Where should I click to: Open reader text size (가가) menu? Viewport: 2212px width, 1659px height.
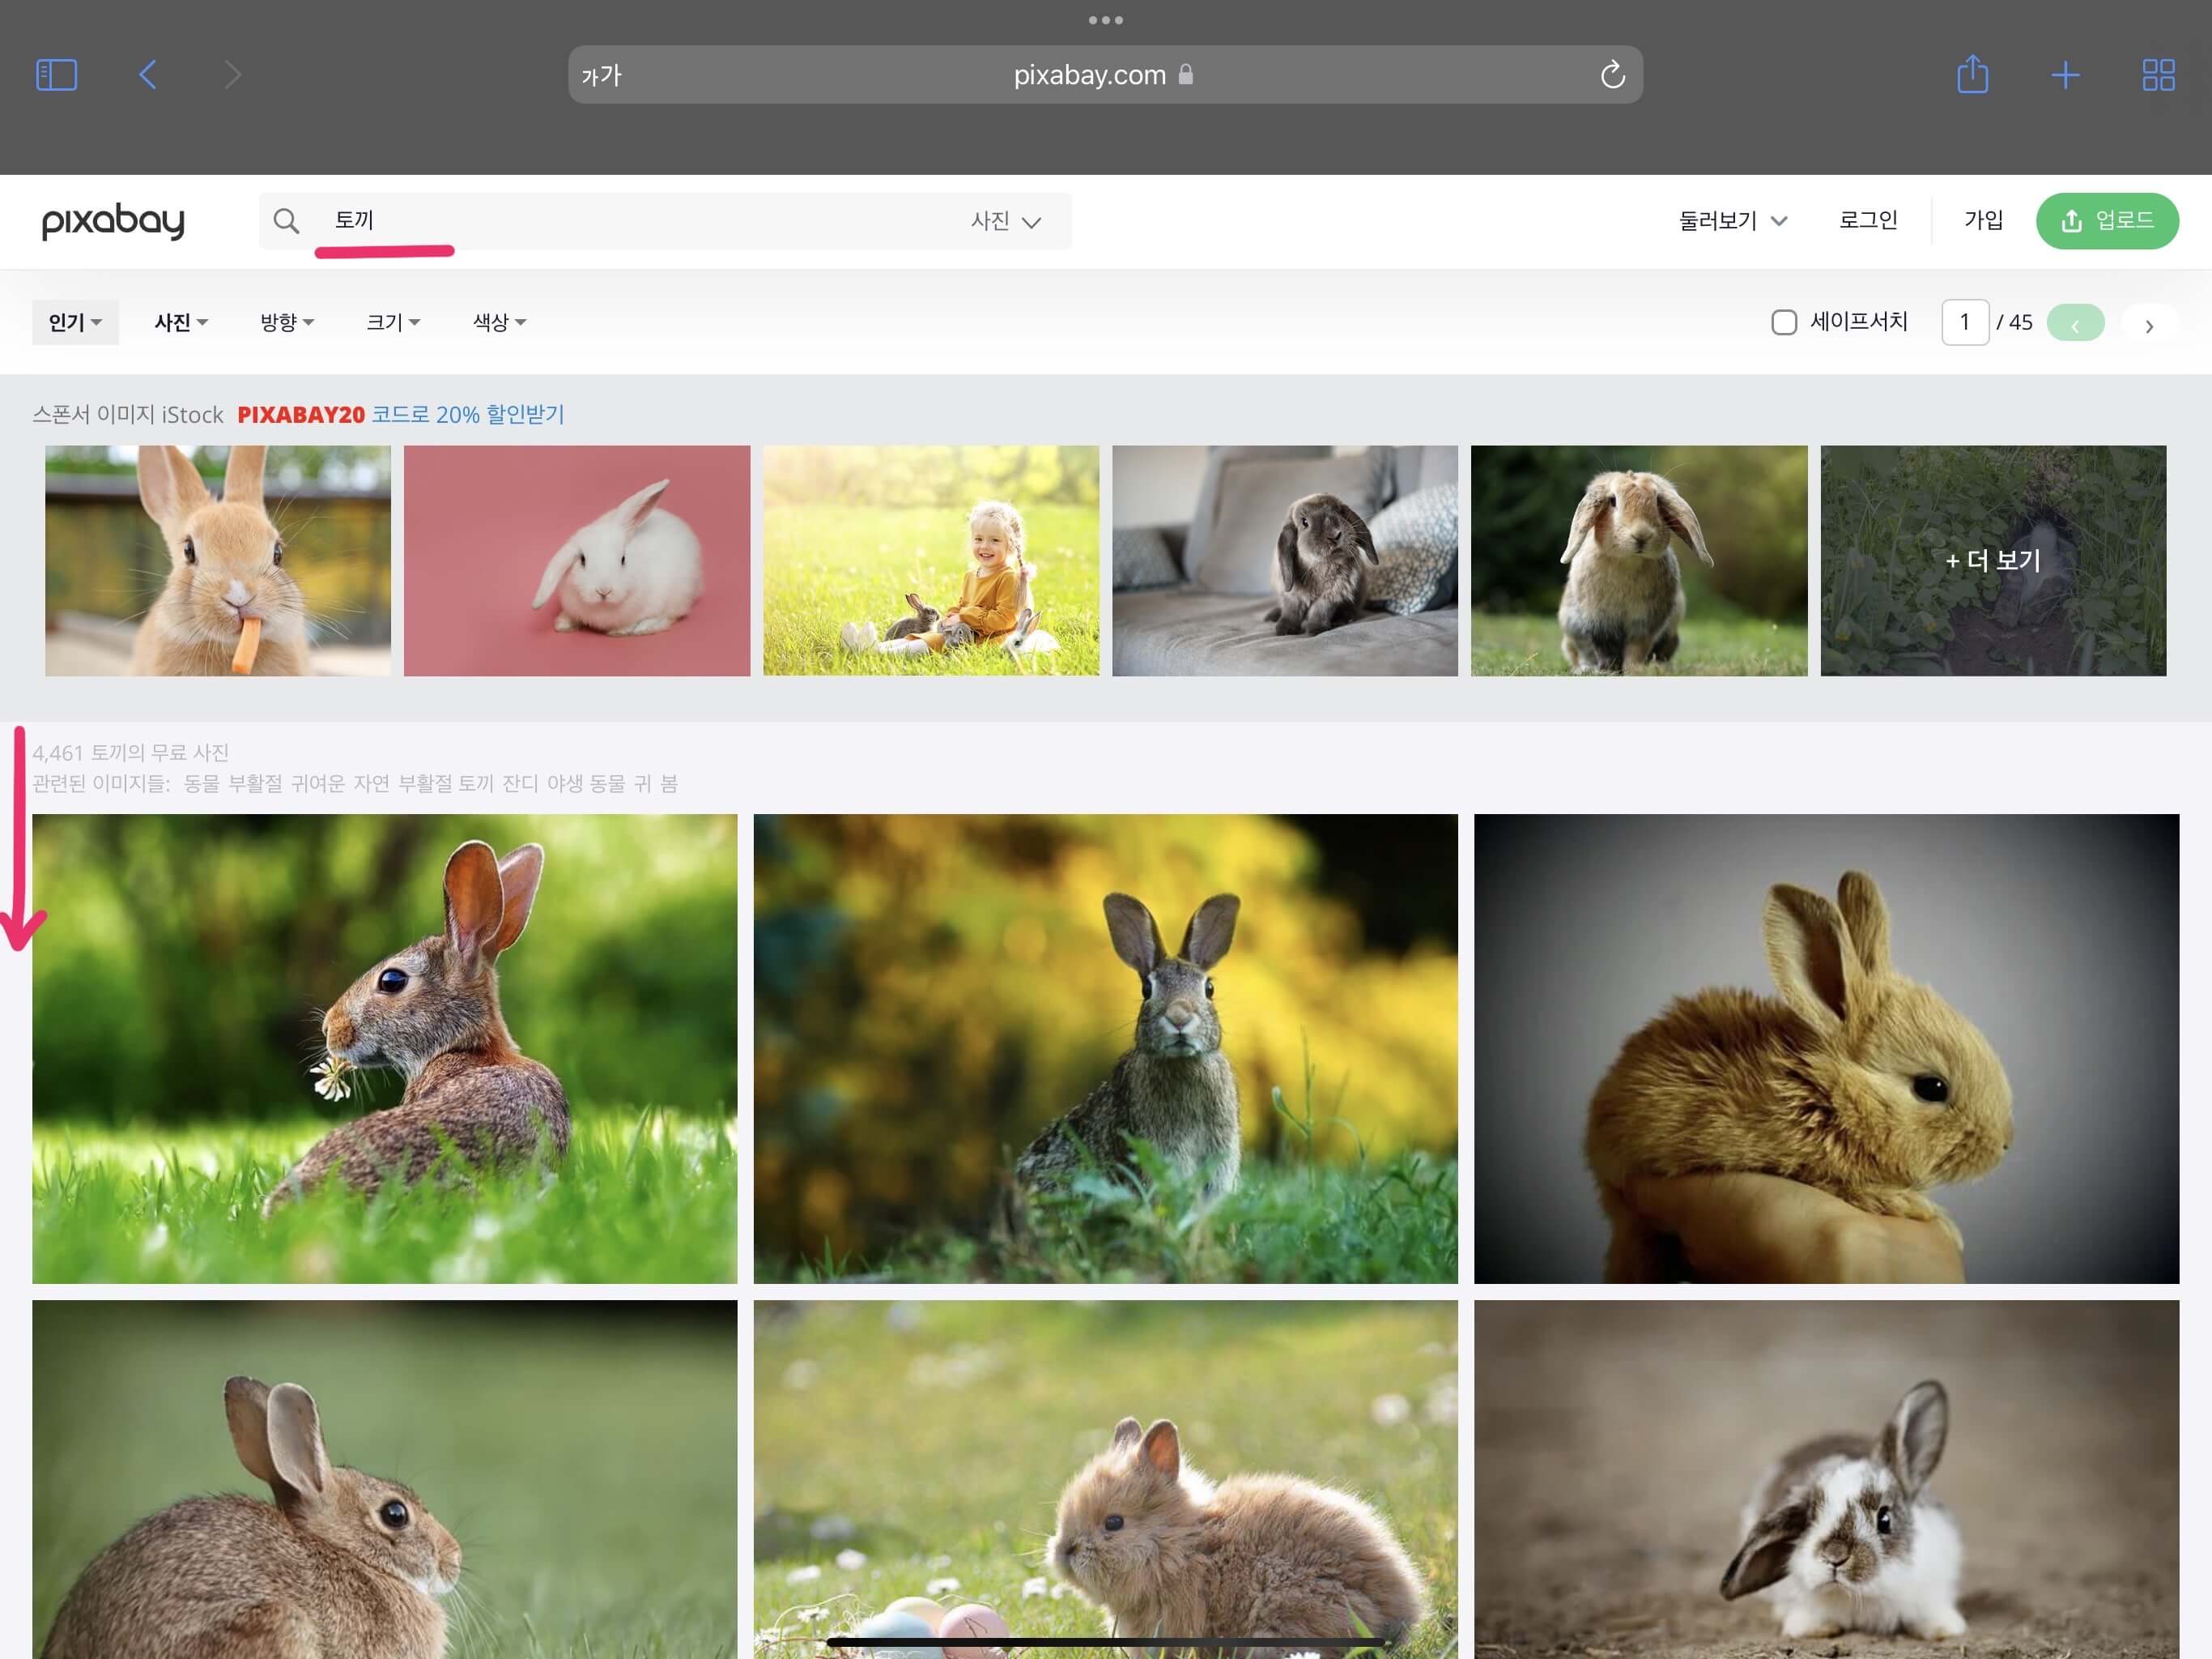click(601, 76)
